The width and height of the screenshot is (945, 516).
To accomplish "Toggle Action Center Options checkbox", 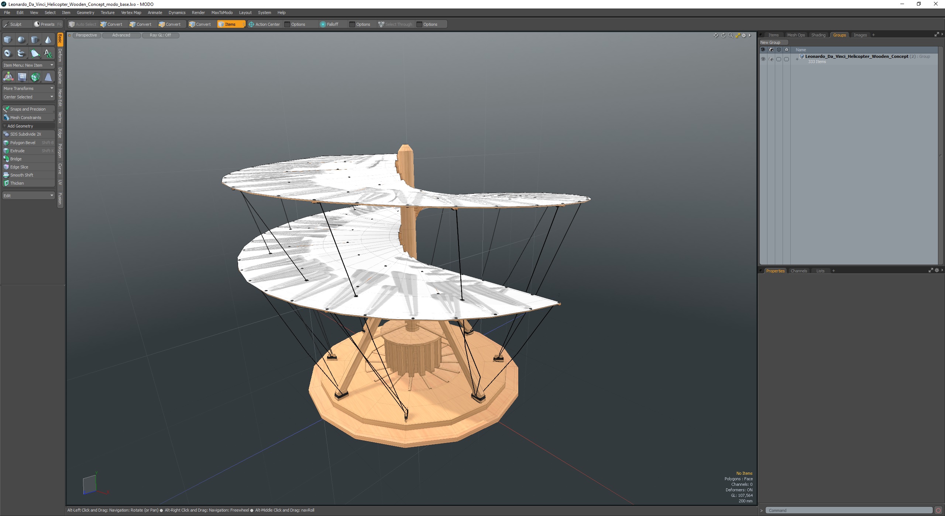I will click(x=287, y=24).
